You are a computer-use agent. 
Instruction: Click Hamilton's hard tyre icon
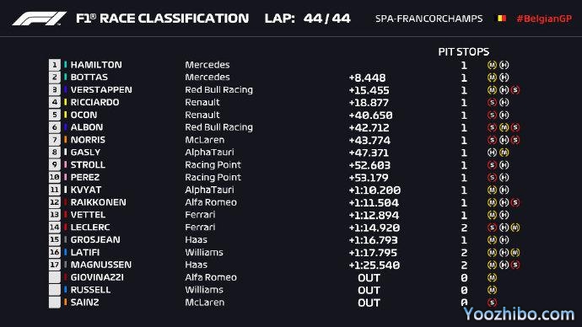tap(504, 65)
